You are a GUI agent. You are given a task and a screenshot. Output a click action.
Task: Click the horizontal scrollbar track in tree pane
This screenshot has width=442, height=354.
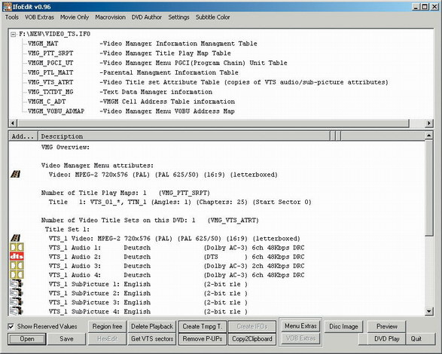pos(213,123)
